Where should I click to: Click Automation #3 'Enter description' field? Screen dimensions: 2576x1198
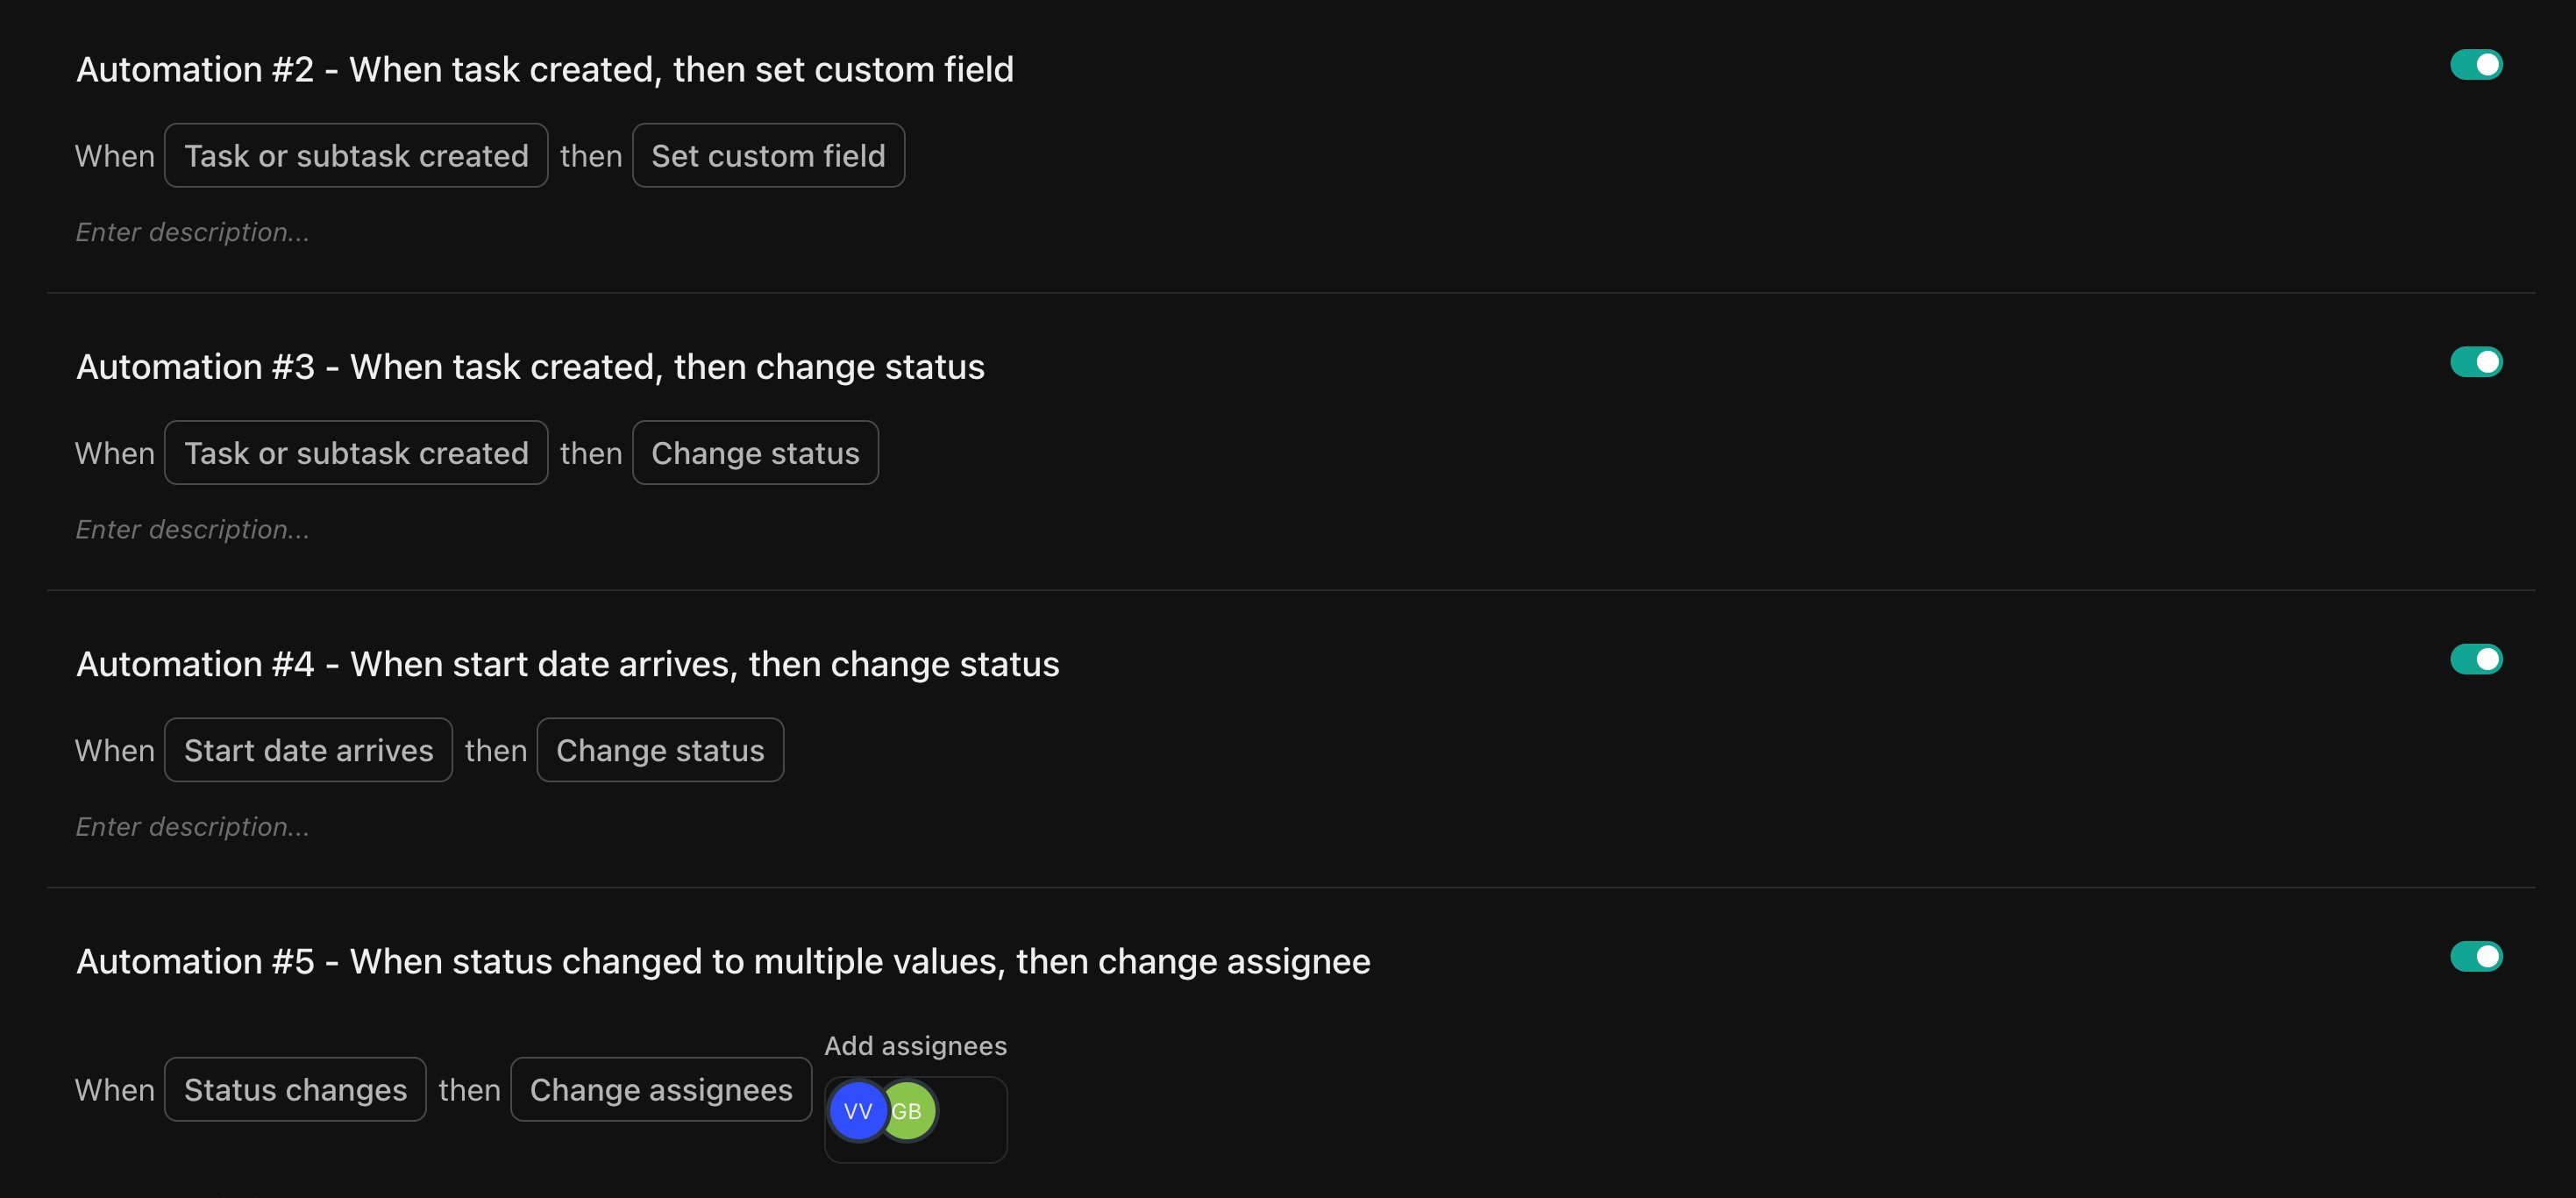pyautogui.click(x=193, y=529)
